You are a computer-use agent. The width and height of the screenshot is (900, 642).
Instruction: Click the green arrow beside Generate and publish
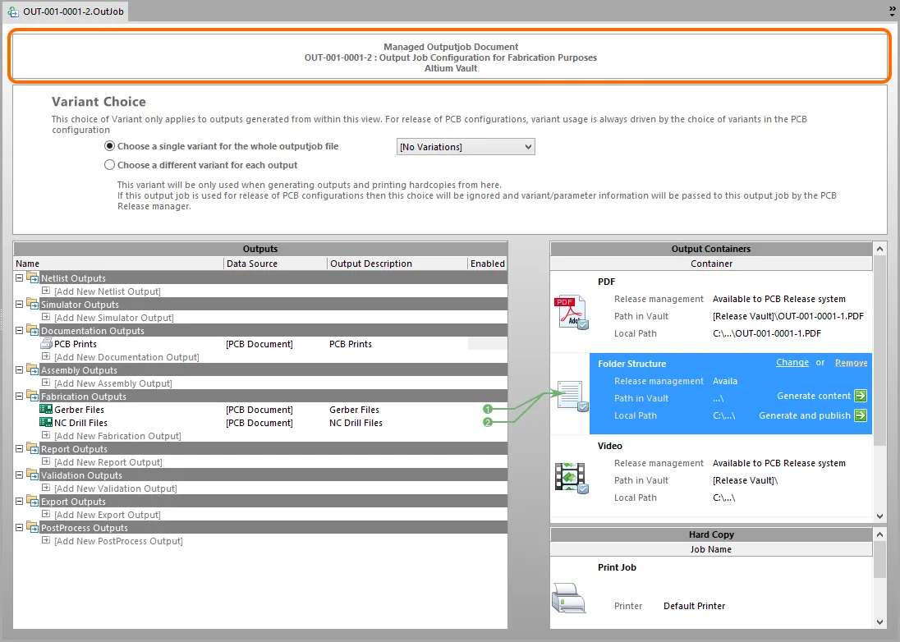click(861, 415)
